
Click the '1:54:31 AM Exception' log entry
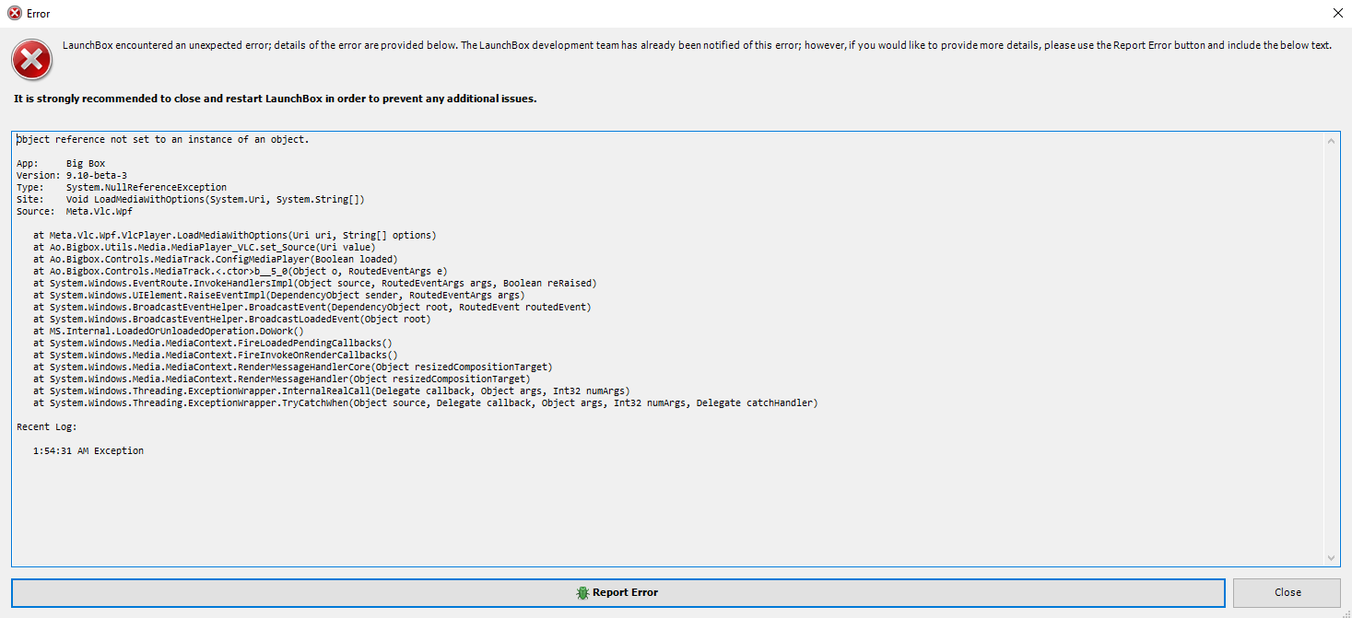pyautogui.click(x=88, y=451)
